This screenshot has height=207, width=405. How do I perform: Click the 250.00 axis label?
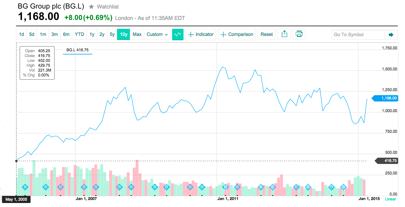coord(391,173)
